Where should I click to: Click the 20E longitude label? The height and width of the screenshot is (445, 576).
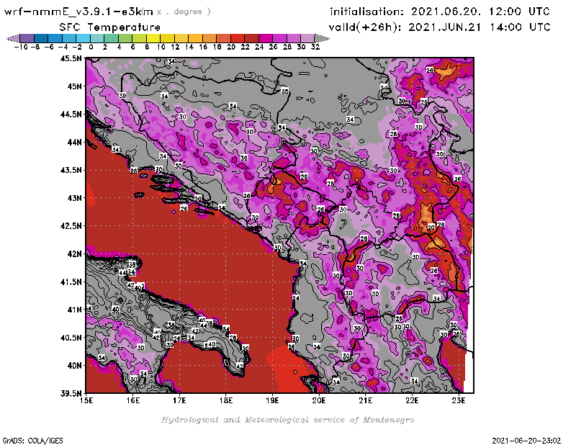319,400
